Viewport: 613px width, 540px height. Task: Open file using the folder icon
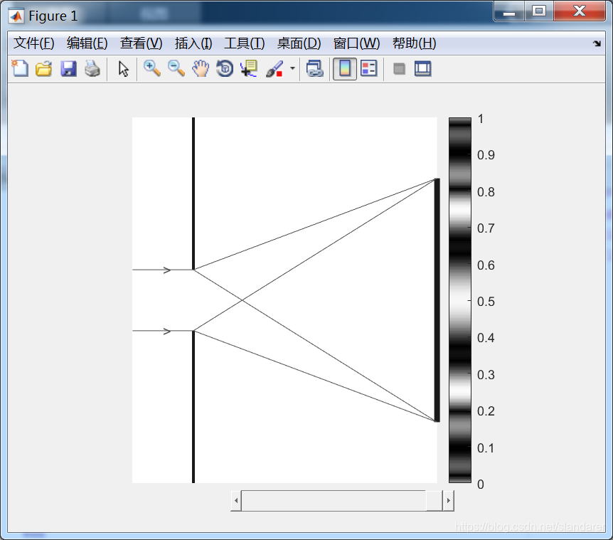(x=44, y=68)
